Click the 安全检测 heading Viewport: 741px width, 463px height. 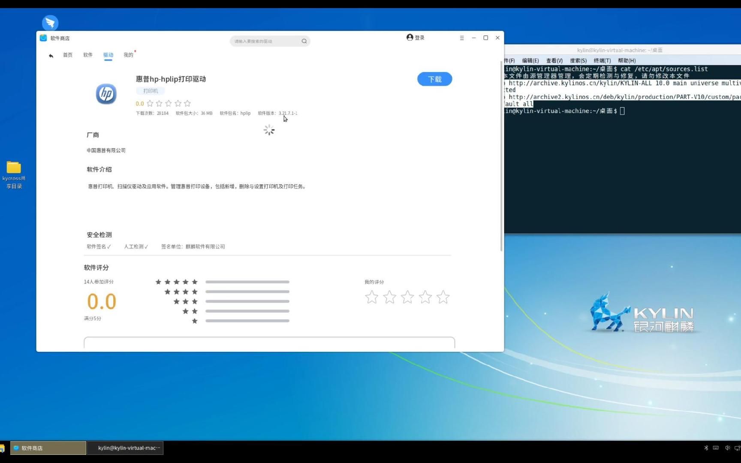(x=99, y=235)
